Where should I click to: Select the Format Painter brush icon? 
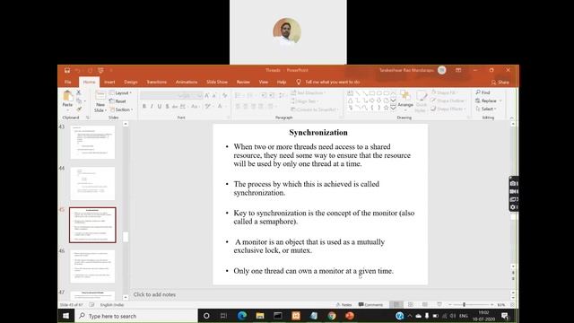coord(79,109)
